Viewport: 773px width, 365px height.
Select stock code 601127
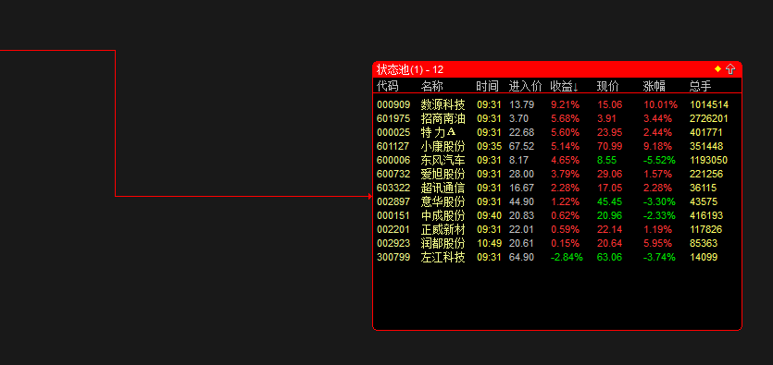point(393,146)
